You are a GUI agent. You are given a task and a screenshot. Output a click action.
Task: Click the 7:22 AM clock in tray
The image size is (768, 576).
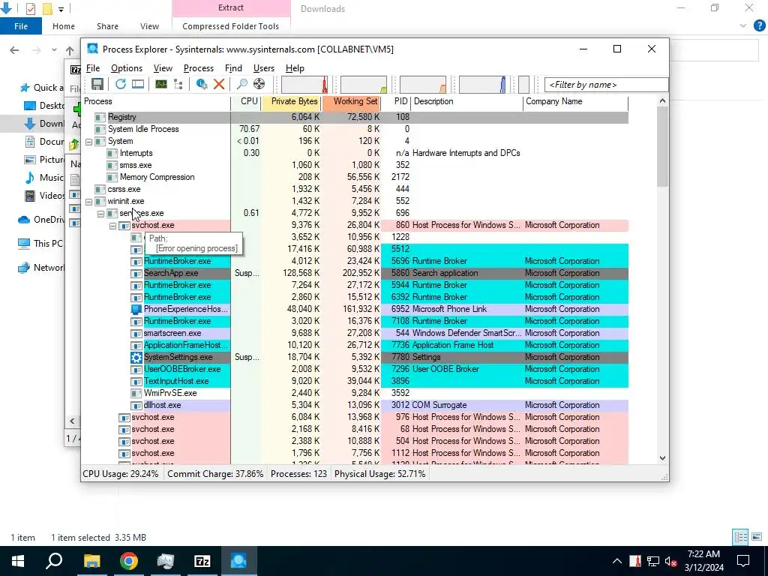pyautogui.click(x=703, y=554)
